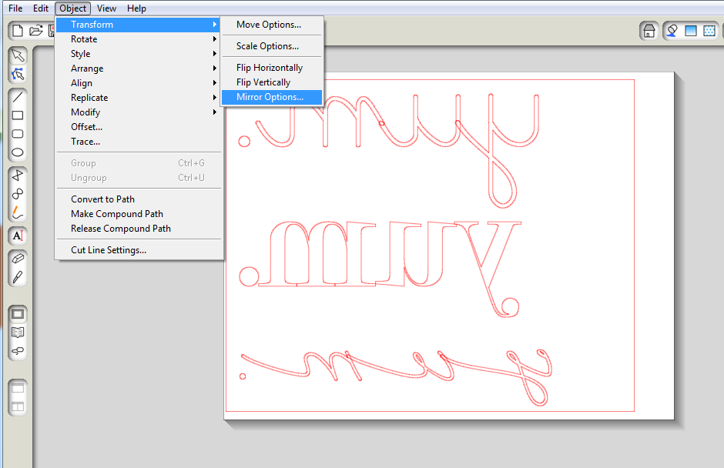Open the View menu
This screenshot has width=724, height=468.
[x=106, y=8]
